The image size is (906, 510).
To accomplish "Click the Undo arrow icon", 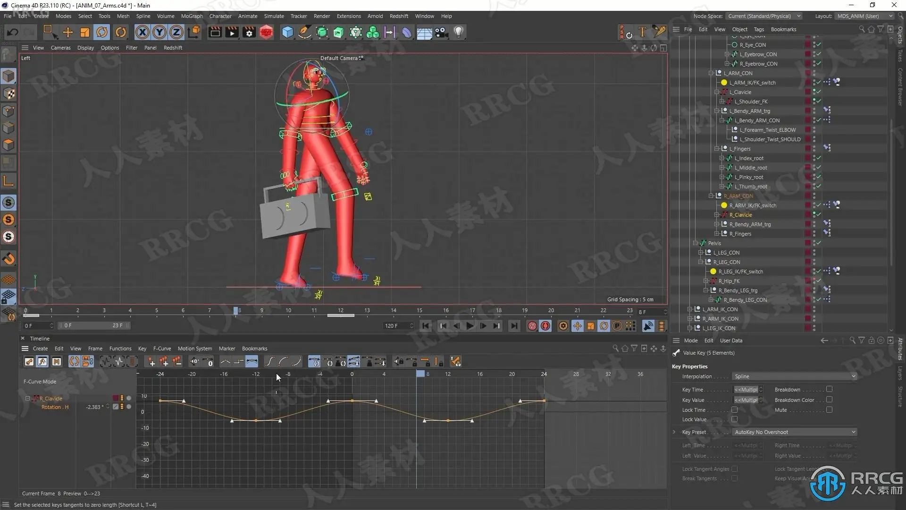I will point(13,32).
